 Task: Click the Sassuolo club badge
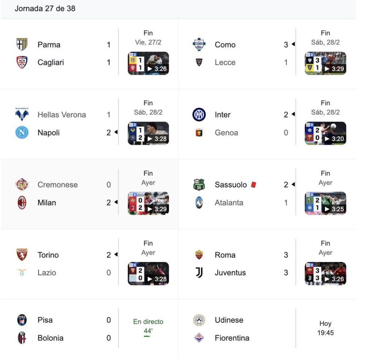[199, 185]
